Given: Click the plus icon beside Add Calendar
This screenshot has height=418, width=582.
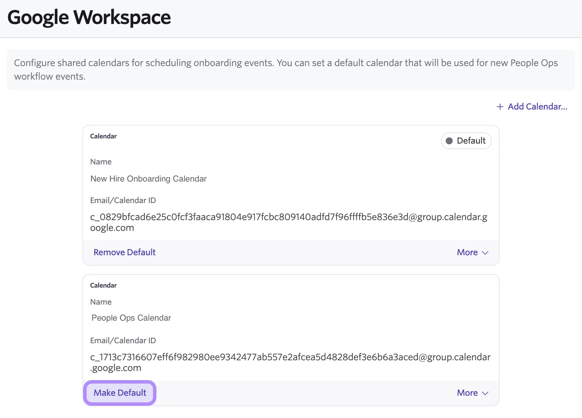Looking at the screenshot, I should point(500,107).
